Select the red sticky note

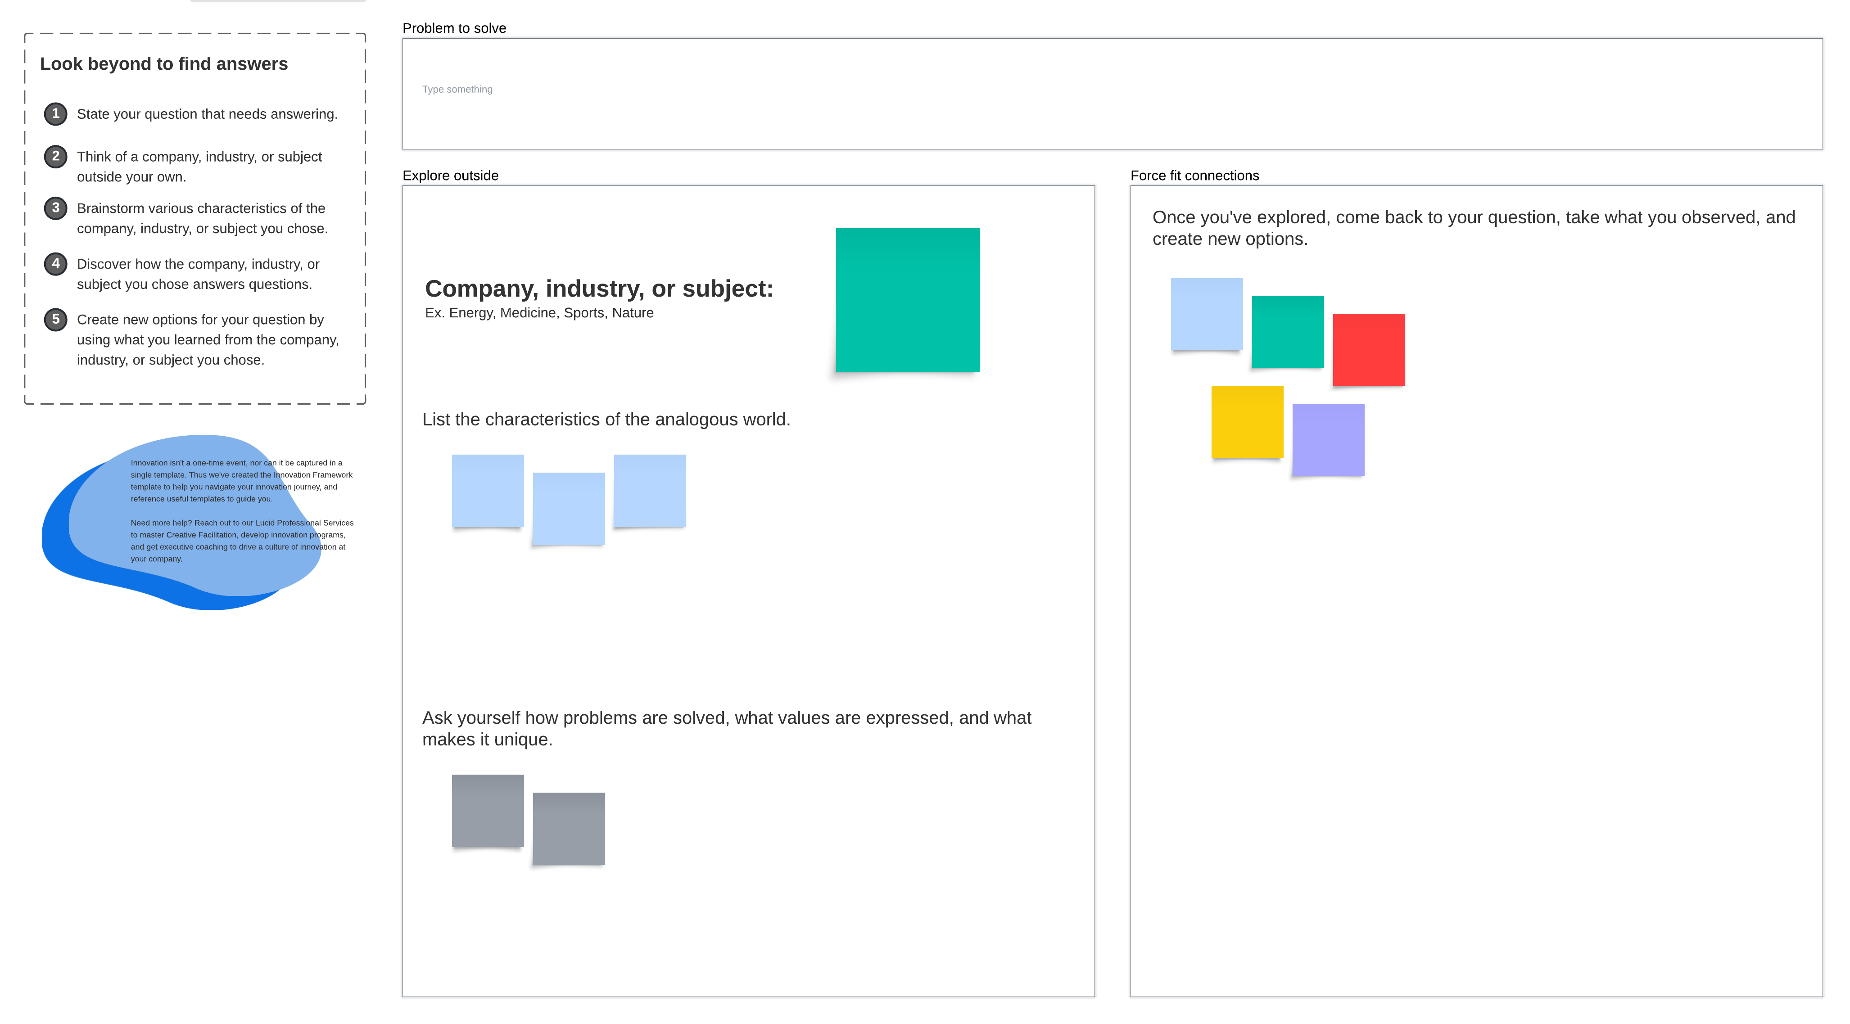click(1368, 350)
